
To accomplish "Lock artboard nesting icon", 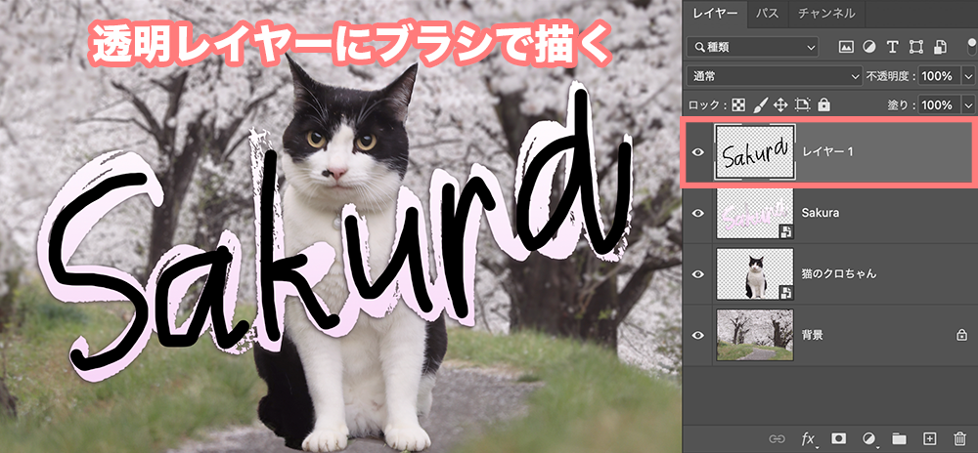I will pyautogui.click(x=802, y=104).
